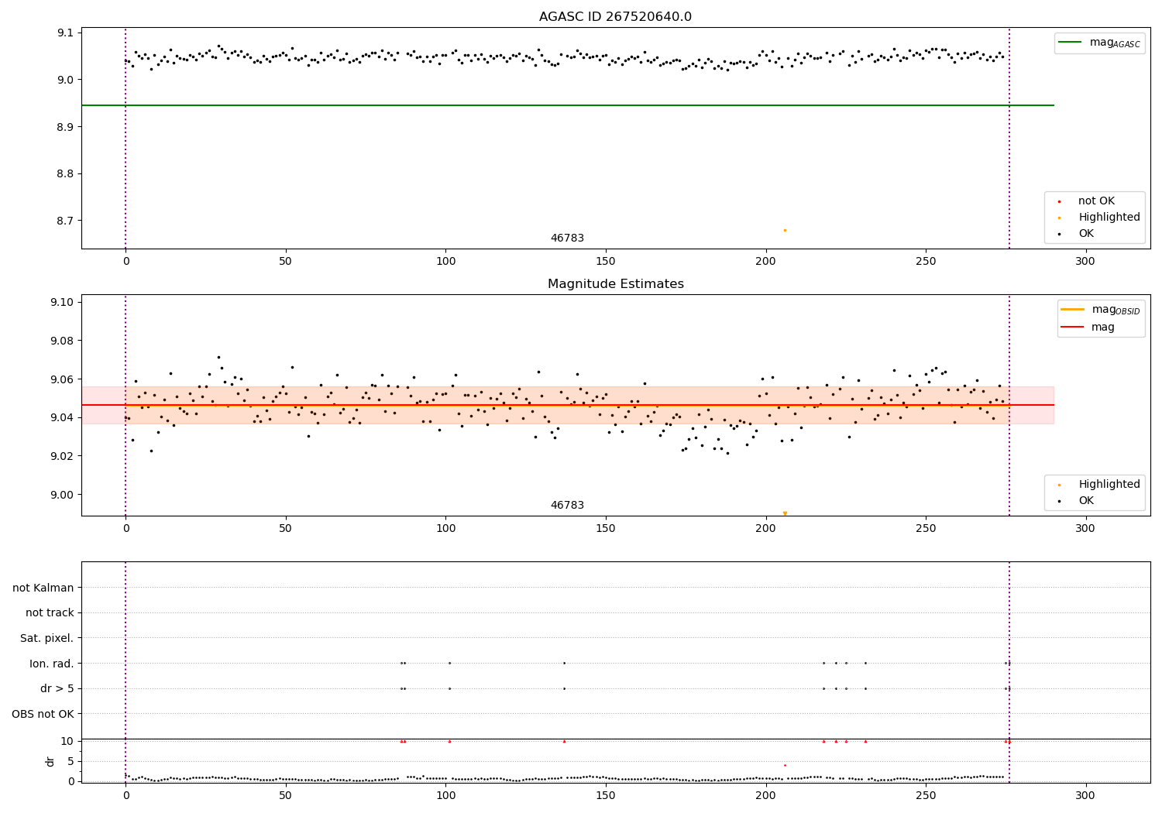Click the 10 tick on the dr axis
Image resolution: width=1162 pixels, height=813 pixels.
pyautogui.click(x=67, y=741)
